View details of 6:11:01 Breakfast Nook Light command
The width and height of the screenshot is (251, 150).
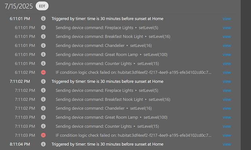pyautogui.click(x=227, y=36)
